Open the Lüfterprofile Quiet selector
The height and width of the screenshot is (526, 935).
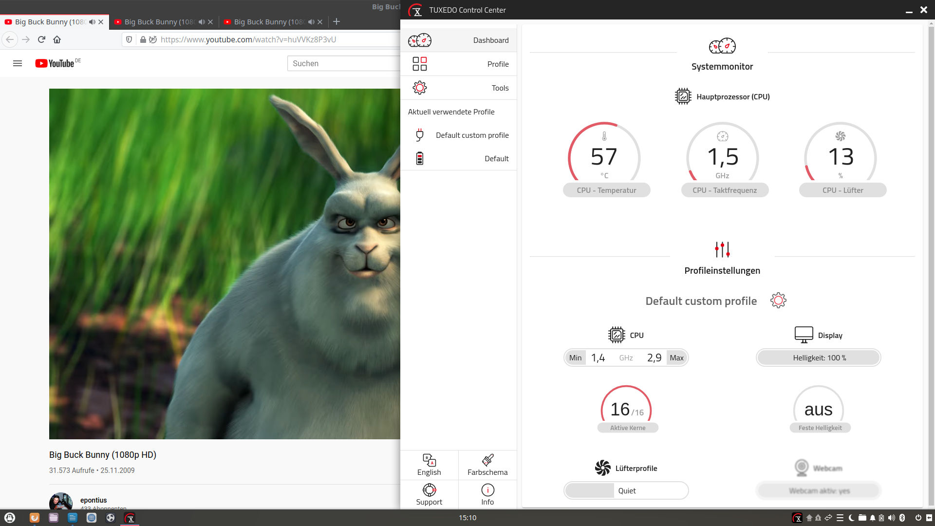[x=626, y=491]
